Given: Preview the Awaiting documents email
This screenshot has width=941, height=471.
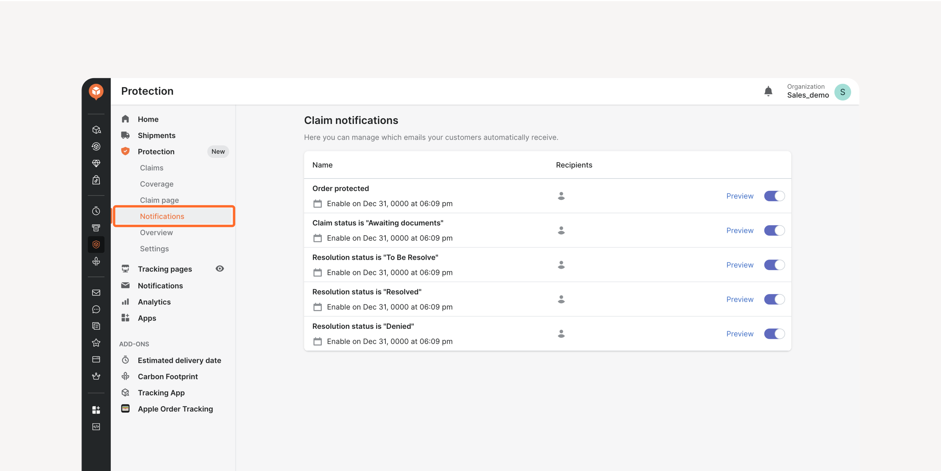Looking at the screenshot, I should point(740,231).
